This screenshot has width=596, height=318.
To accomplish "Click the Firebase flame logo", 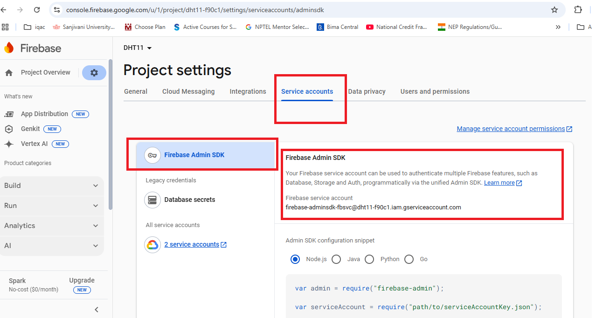I will point(9,48).
